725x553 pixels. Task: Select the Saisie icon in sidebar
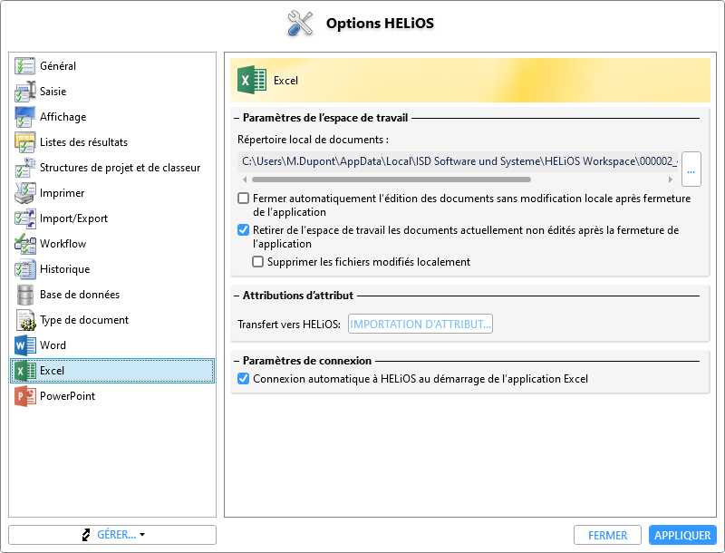(24, 92)
